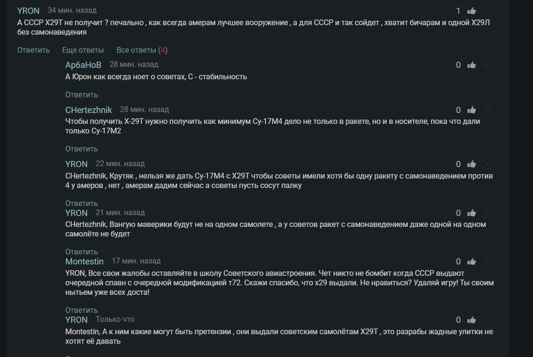Click 'Еще ответы' to load more replies

tap(83, 50)
